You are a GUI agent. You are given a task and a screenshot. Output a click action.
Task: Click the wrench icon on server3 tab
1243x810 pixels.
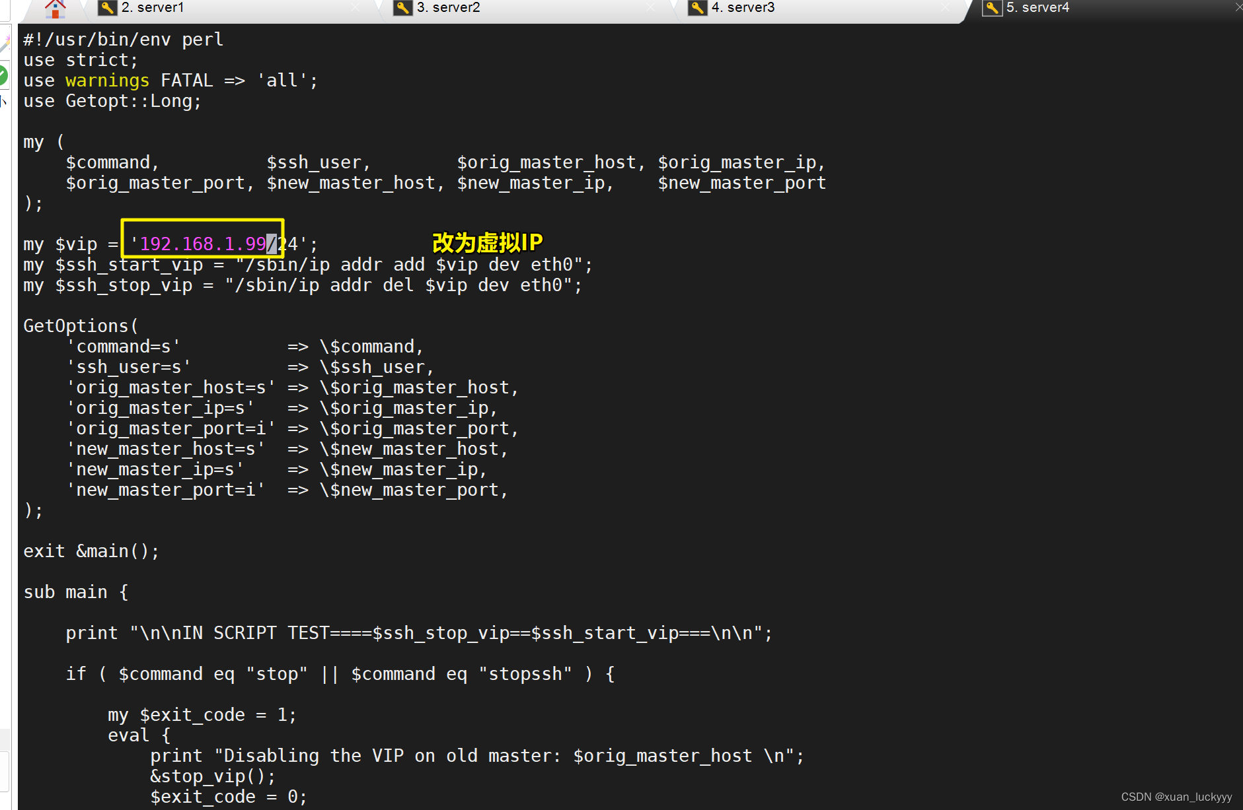pyautogui.click(x=697, y=8)
